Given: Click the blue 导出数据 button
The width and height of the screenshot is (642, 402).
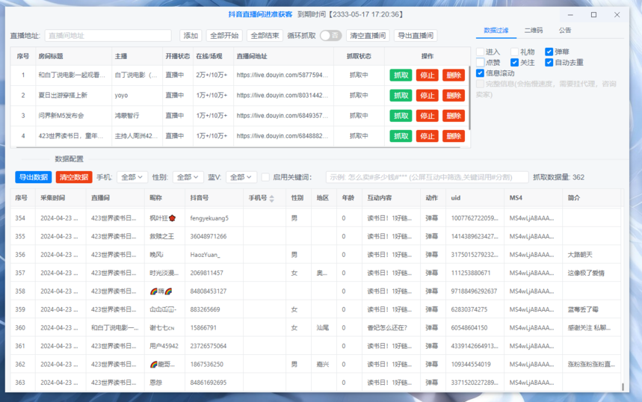Looking at the screenshot, I should (x=34, y=177).
